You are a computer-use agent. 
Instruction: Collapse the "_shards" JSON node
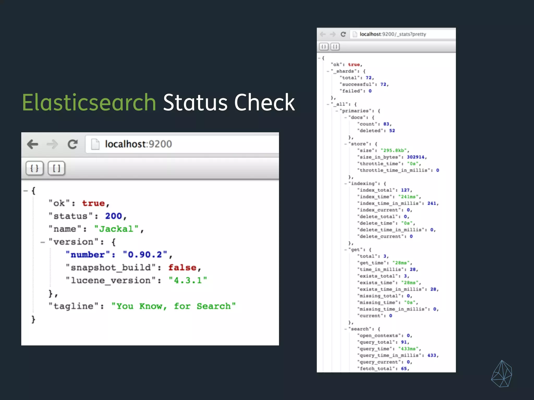(x=328, y=71)
